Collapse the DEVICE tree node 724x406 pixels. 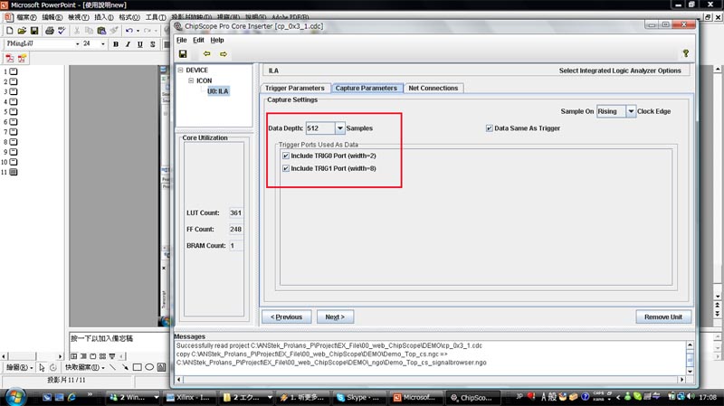pos(180,71)
